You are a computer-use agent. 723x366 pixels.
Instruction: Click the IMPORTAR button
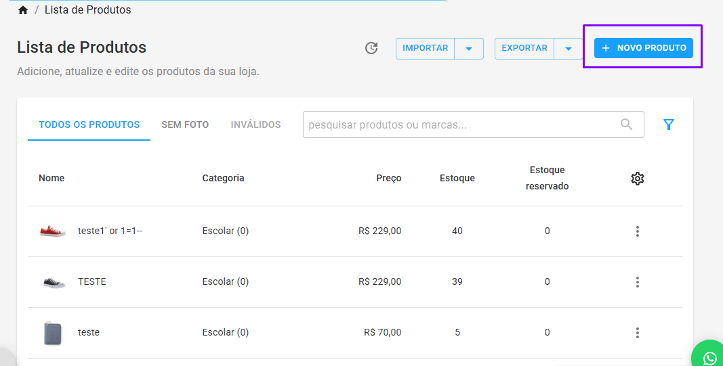coord(425,48)
